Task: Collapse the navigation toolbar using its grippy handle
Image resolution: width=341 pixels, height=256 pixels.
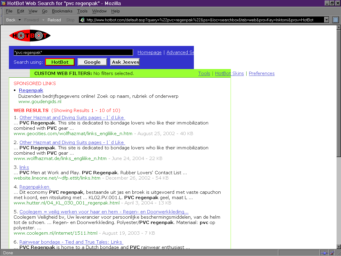Action: point(2,20)
